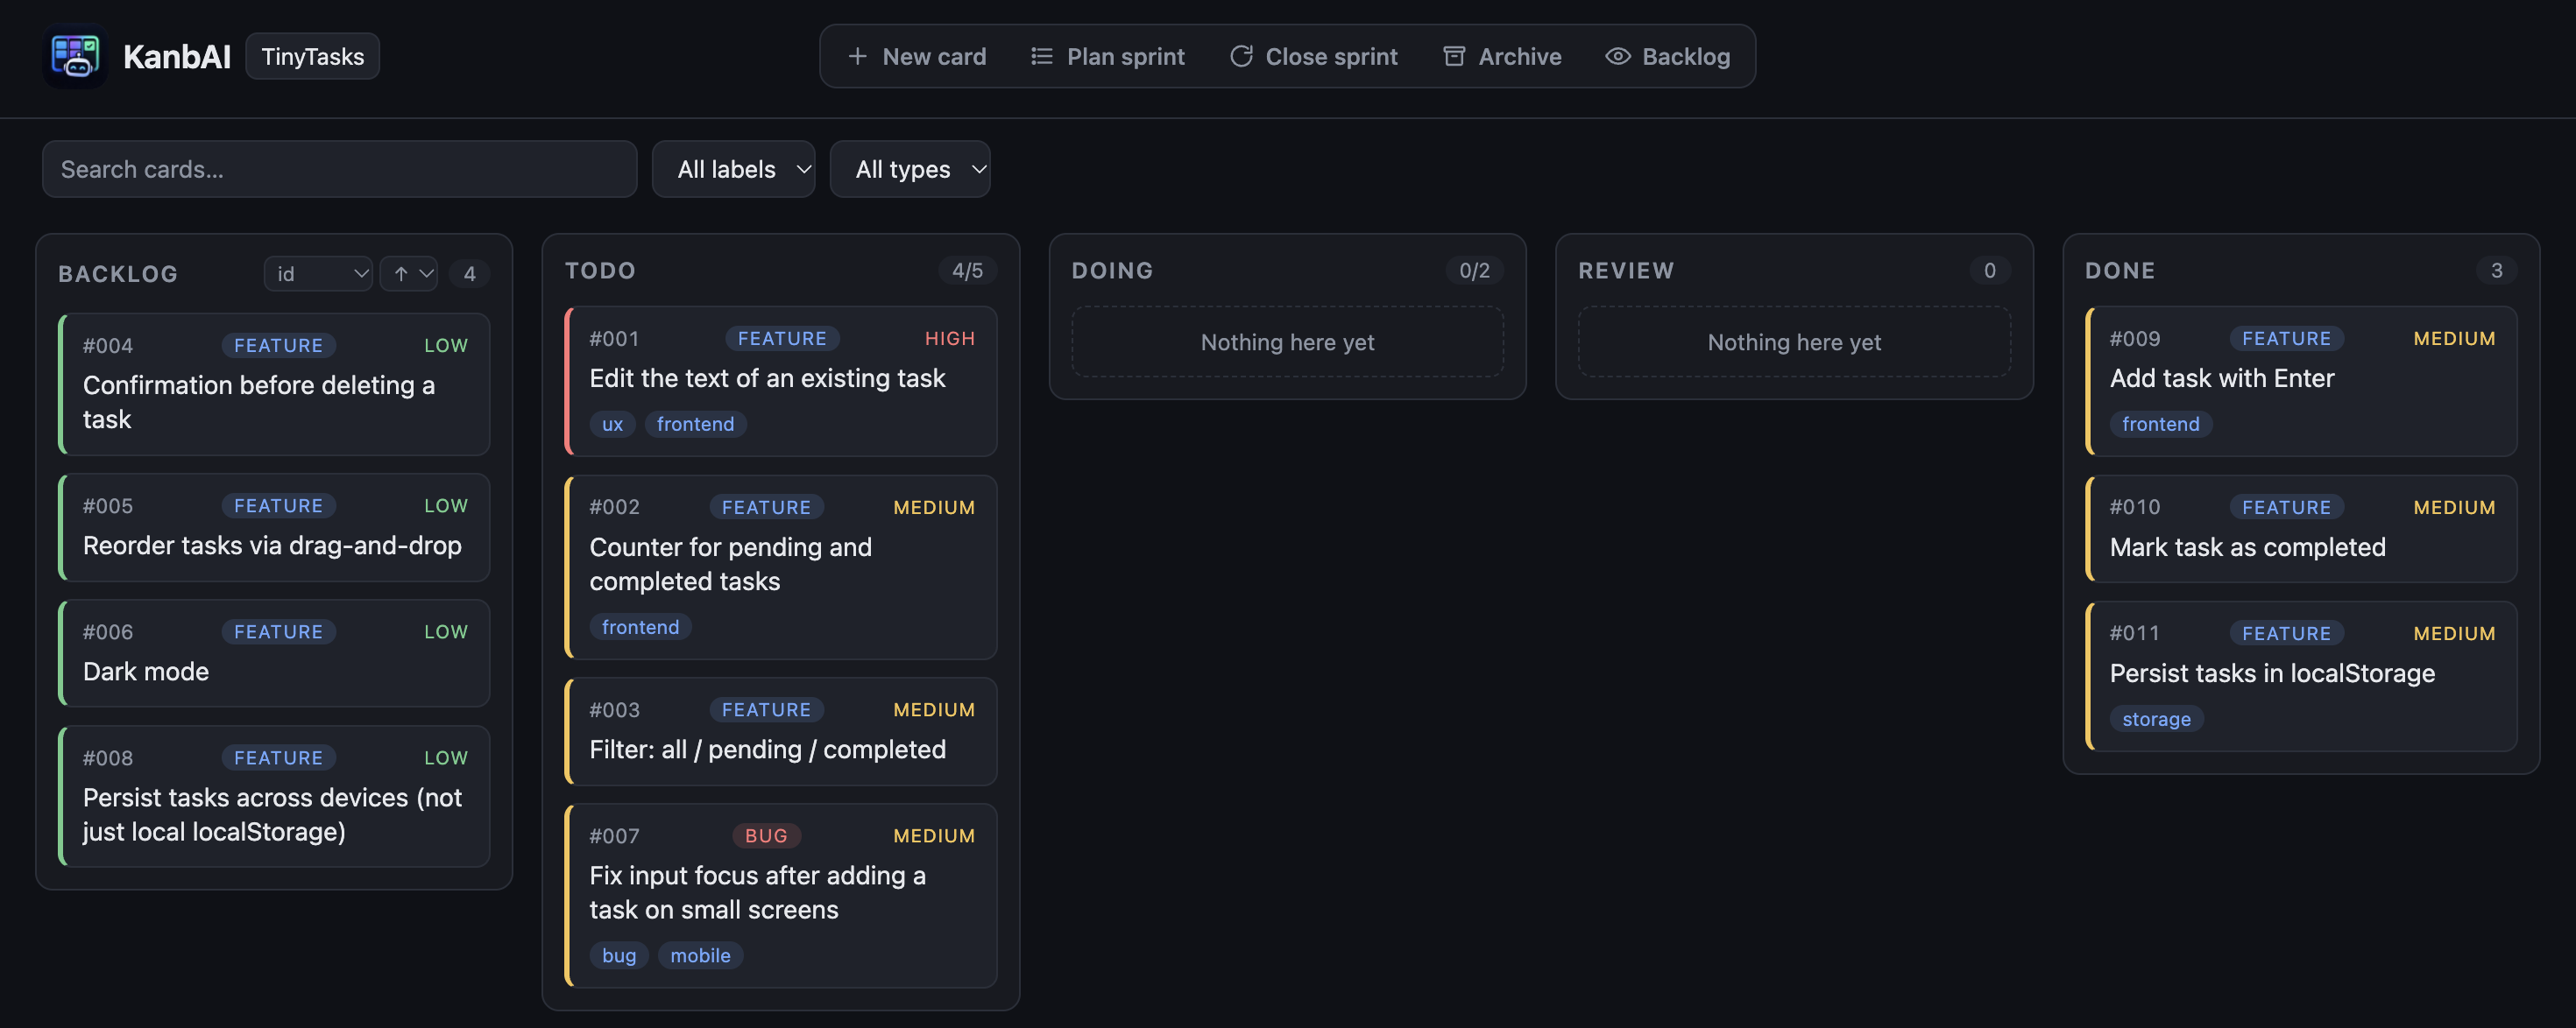The image size is (2576, 1028).
Task: Click the frontend label on card #009
Action: [2160, 425]
